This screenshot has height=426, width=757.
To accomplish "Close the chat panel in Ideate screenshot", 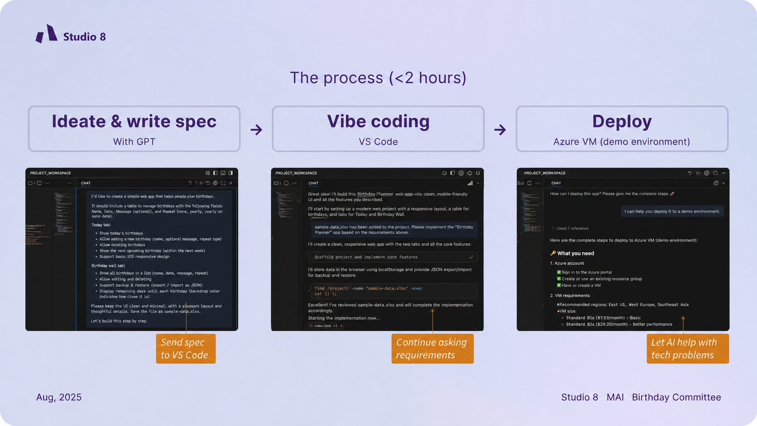I will tap(231, 183).
